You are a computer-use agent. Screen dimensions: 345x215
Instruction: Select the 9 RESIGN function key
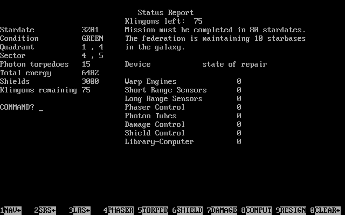(291, 210)
